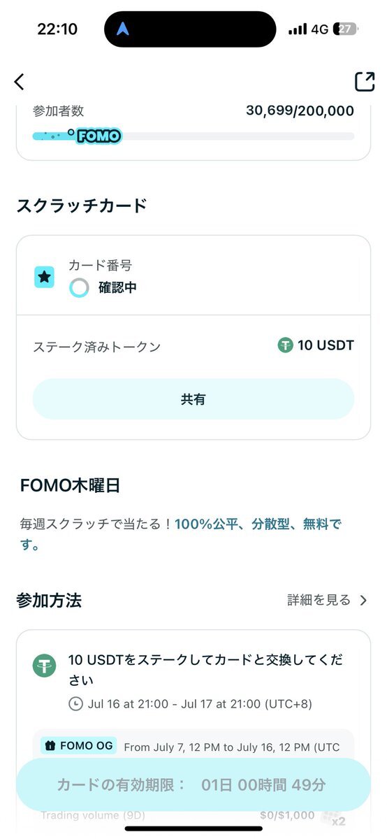
Task: Select the FOMO OG badge label
Action: pyautogui.click(x=79, y=746)
